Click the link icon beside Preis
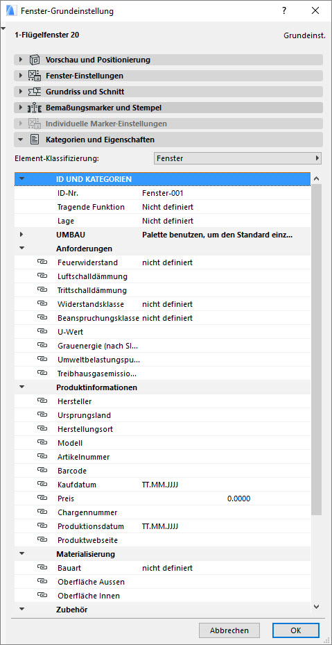 tap(42, 498)
